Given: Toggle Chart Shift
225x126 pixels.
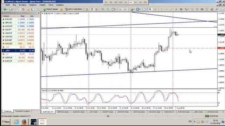Looking at the screenshot, I should [x=126, y=9].
